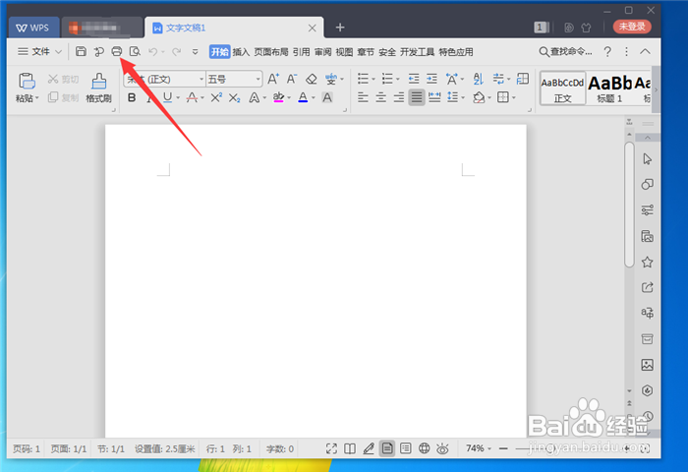Open print preview icon
688x472 pixels.
pos(135,51)
